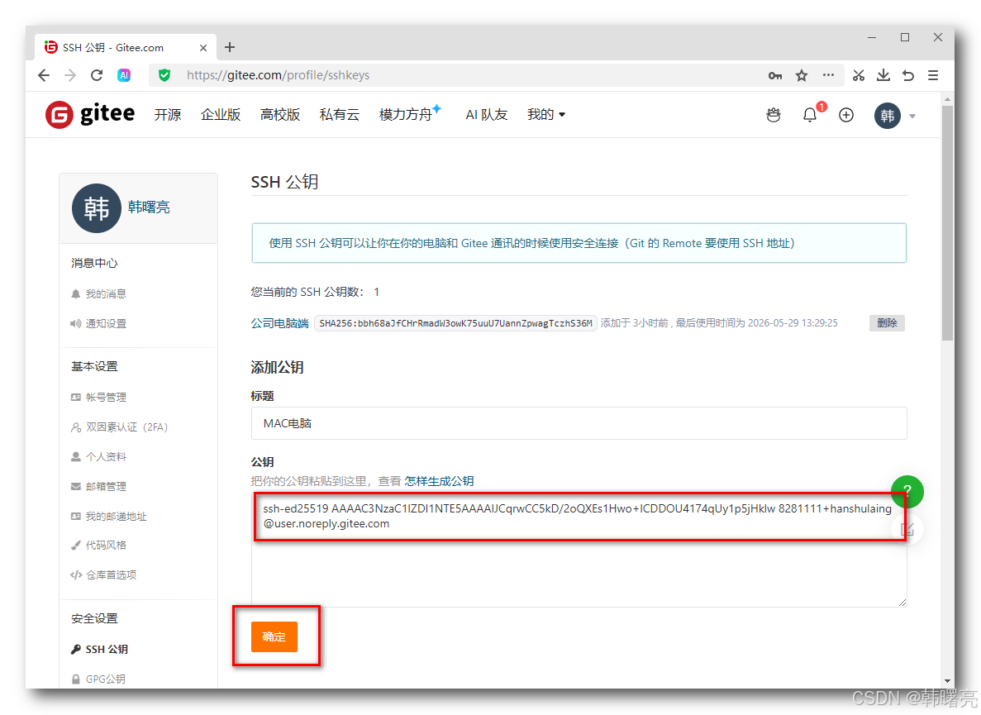
Task: Close the SSH 公钥 - Gitee.com tab
Action: pos(202,48)
